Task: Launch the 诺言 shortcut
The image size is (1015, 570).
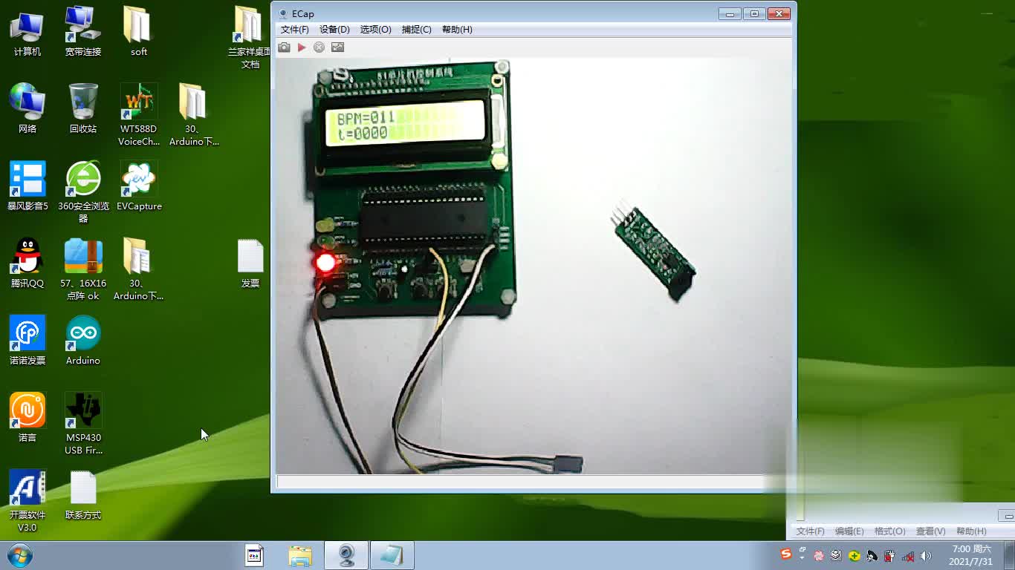Action: coord(27,418)
